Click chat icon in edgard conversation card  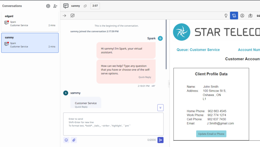coord(7,23)
